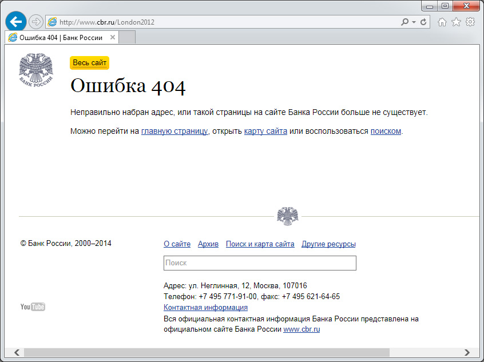Click the YouTube icon in footer

33,307
